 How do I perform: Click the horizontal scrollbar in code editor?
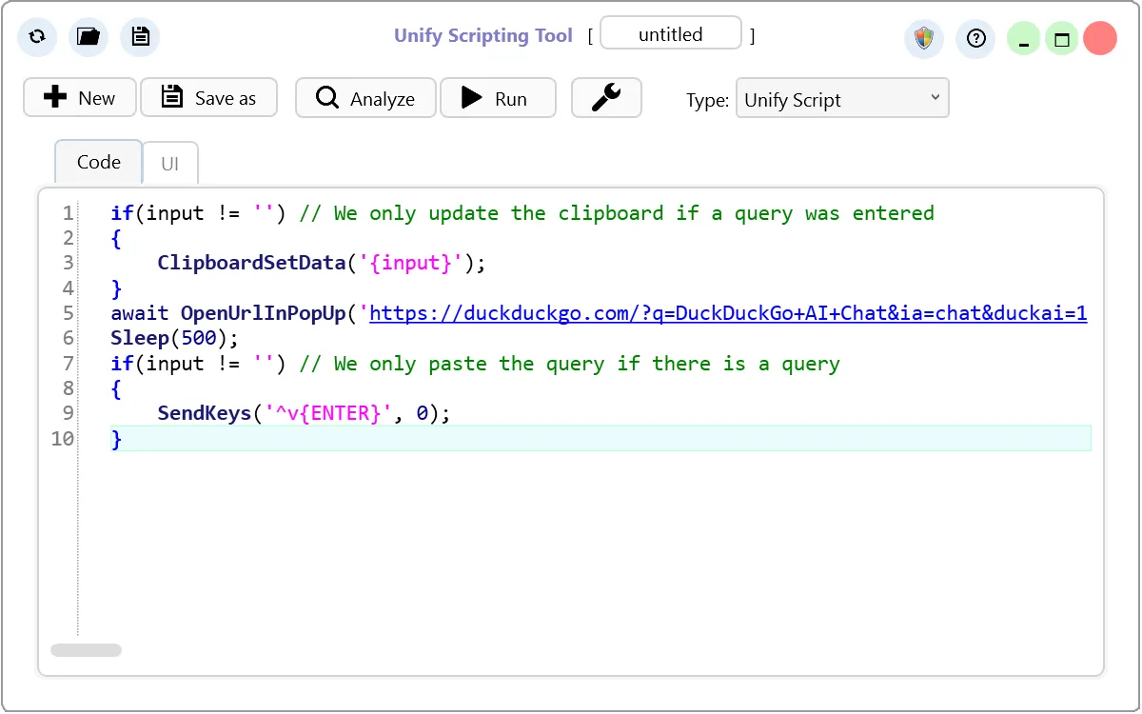tap(86, 650)
